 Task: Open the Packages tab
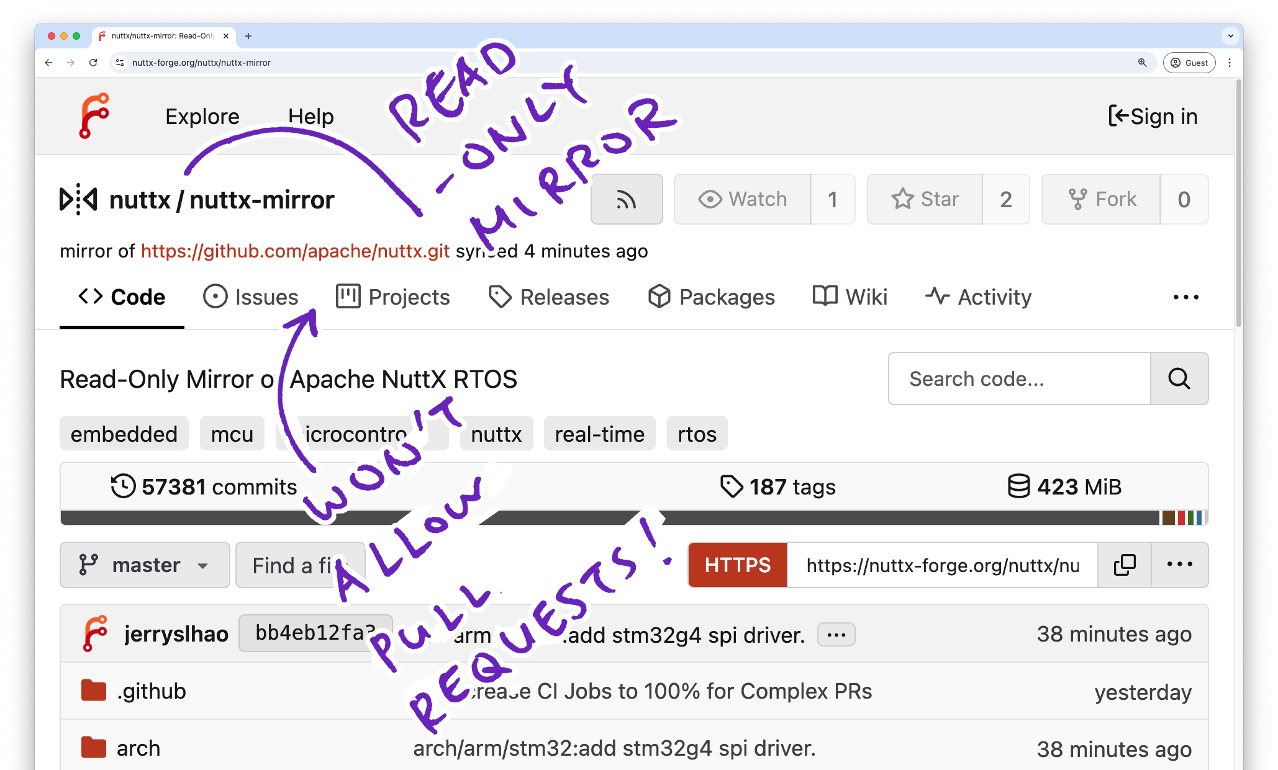click(x=711, y=297)
